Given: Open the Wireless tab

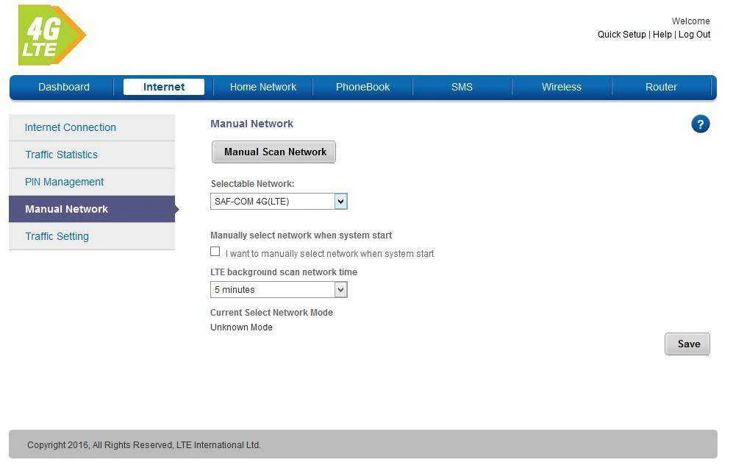Looking at the screenshot, I should 562,87.
